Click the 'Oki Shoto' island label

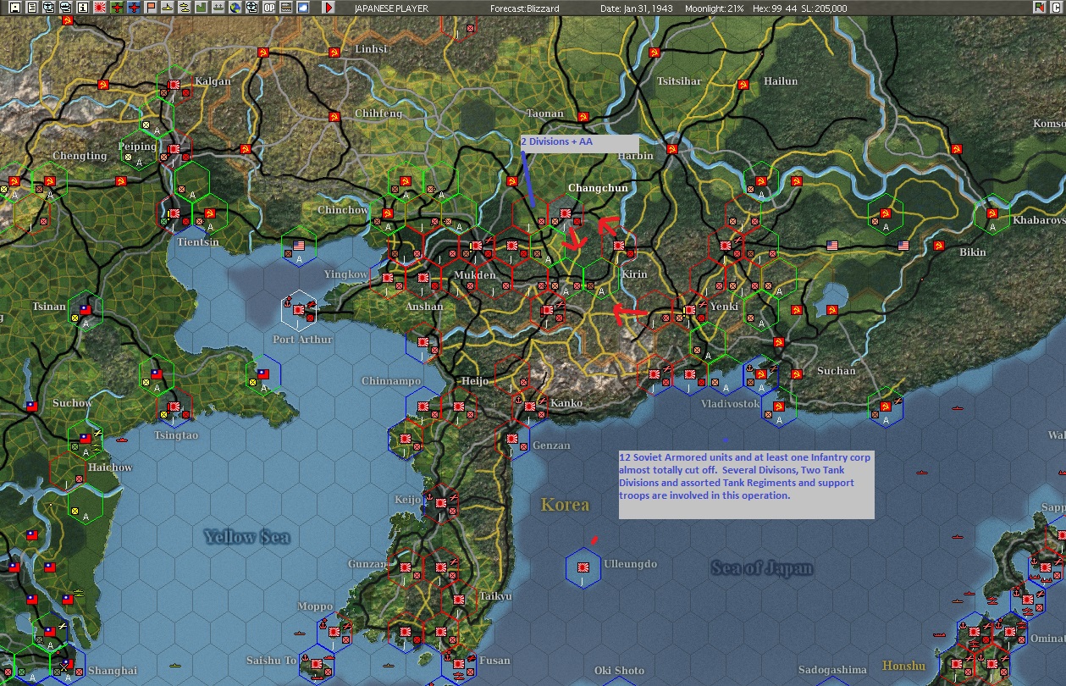(x=619, y=671)
